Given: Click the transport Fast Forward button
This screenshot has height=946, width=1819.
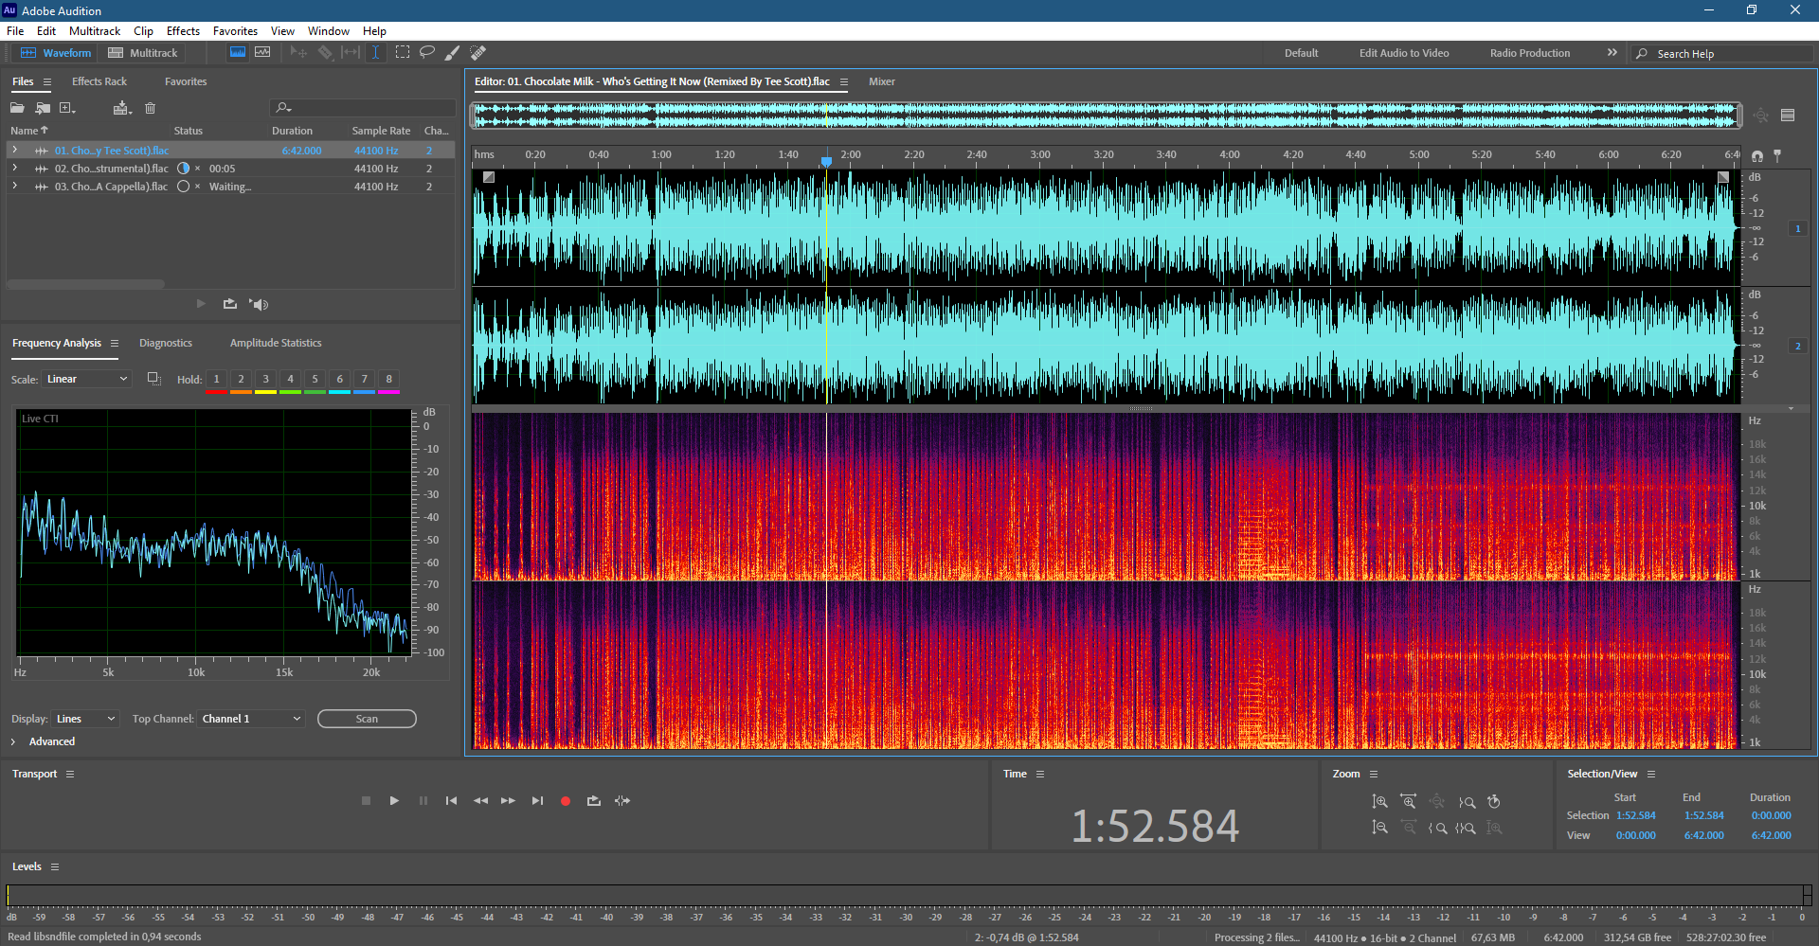Looking at the screenshot, I should [x=509, y=800].
